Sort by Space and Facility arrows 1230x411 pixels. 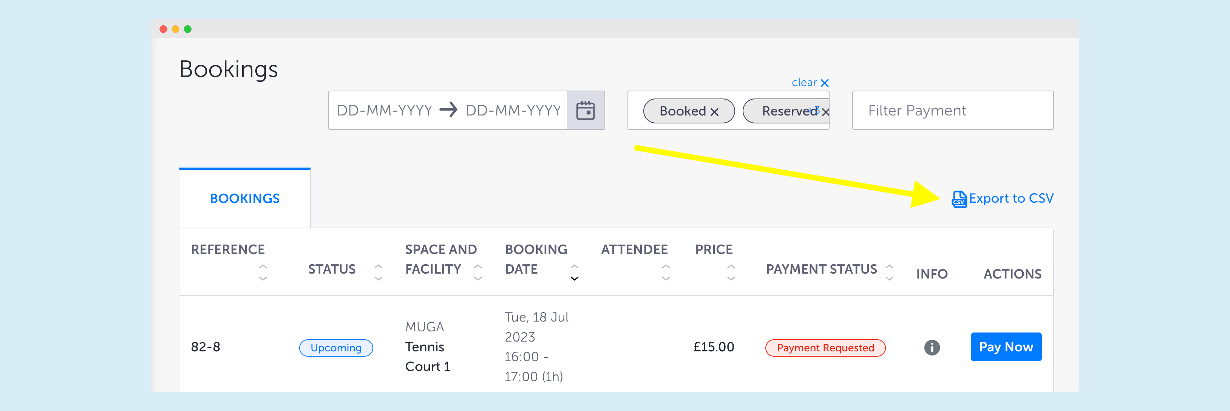(477, 272)
